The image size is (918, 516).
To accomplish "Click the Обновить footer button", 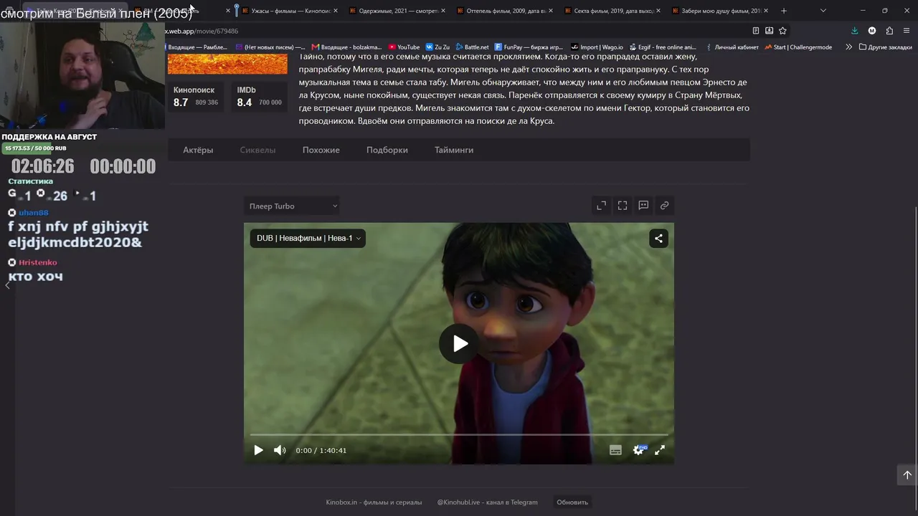I will (x=572, y=502).
